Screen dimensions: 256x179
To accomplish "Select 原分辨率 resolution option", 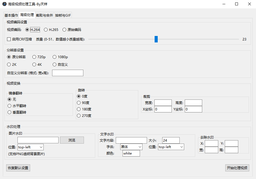I will (17, 57).
